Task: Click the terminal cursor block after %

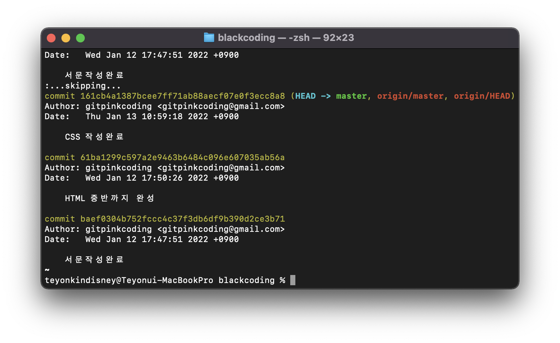Action: tap(293, 280)
